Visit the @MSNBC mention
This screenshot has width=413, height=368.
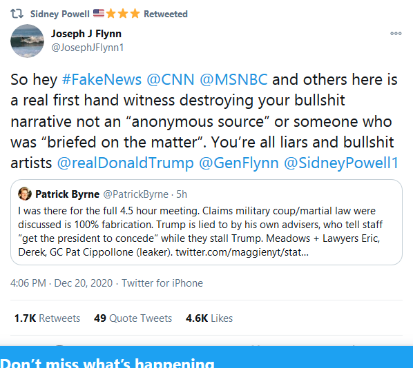(233, 79)
